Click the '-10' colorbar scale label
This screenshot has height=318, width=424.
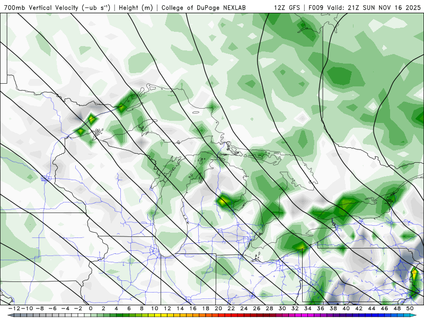tap(27, 308)
